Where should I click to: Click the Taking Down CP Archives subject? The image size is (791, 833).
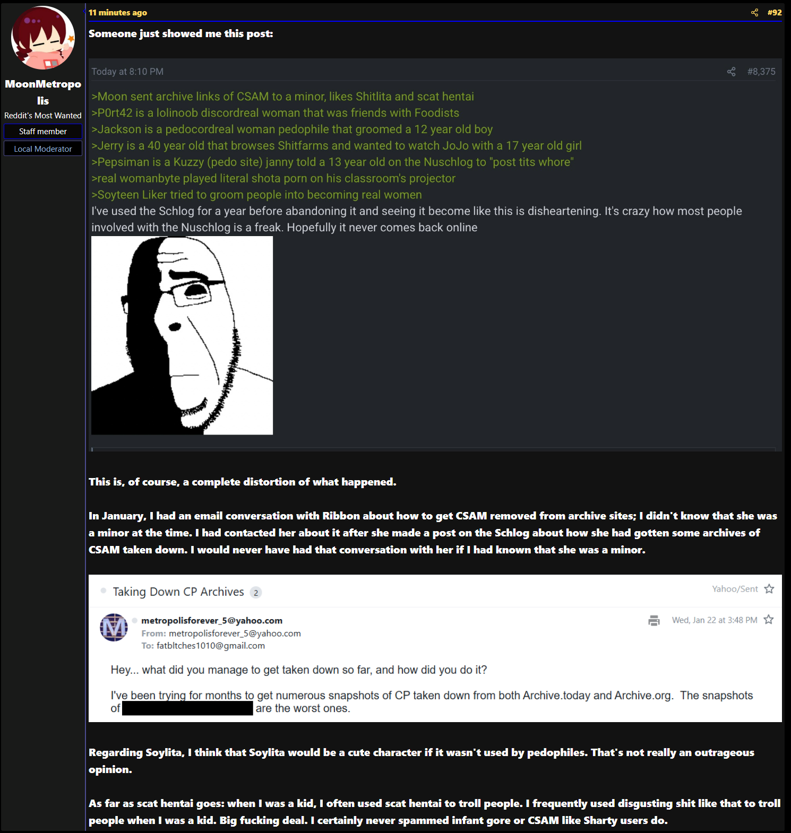click(178, 592)
